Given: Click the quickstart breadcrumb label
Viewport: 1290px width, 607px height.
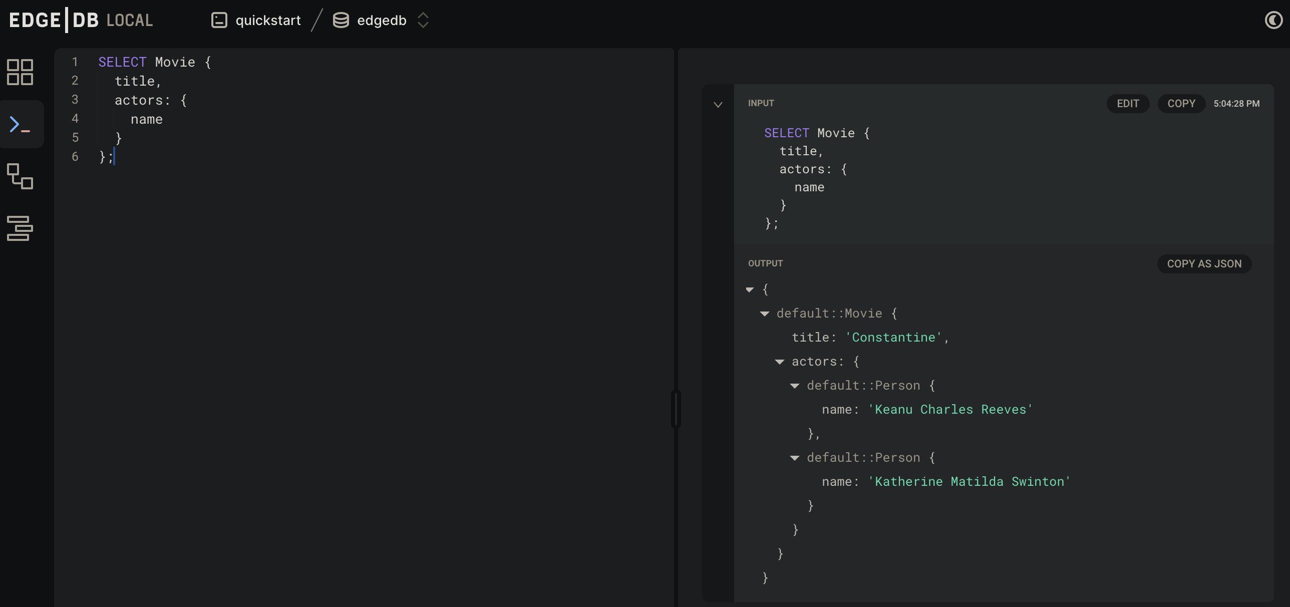Looking at the screenshot, I should coord(268,21).
